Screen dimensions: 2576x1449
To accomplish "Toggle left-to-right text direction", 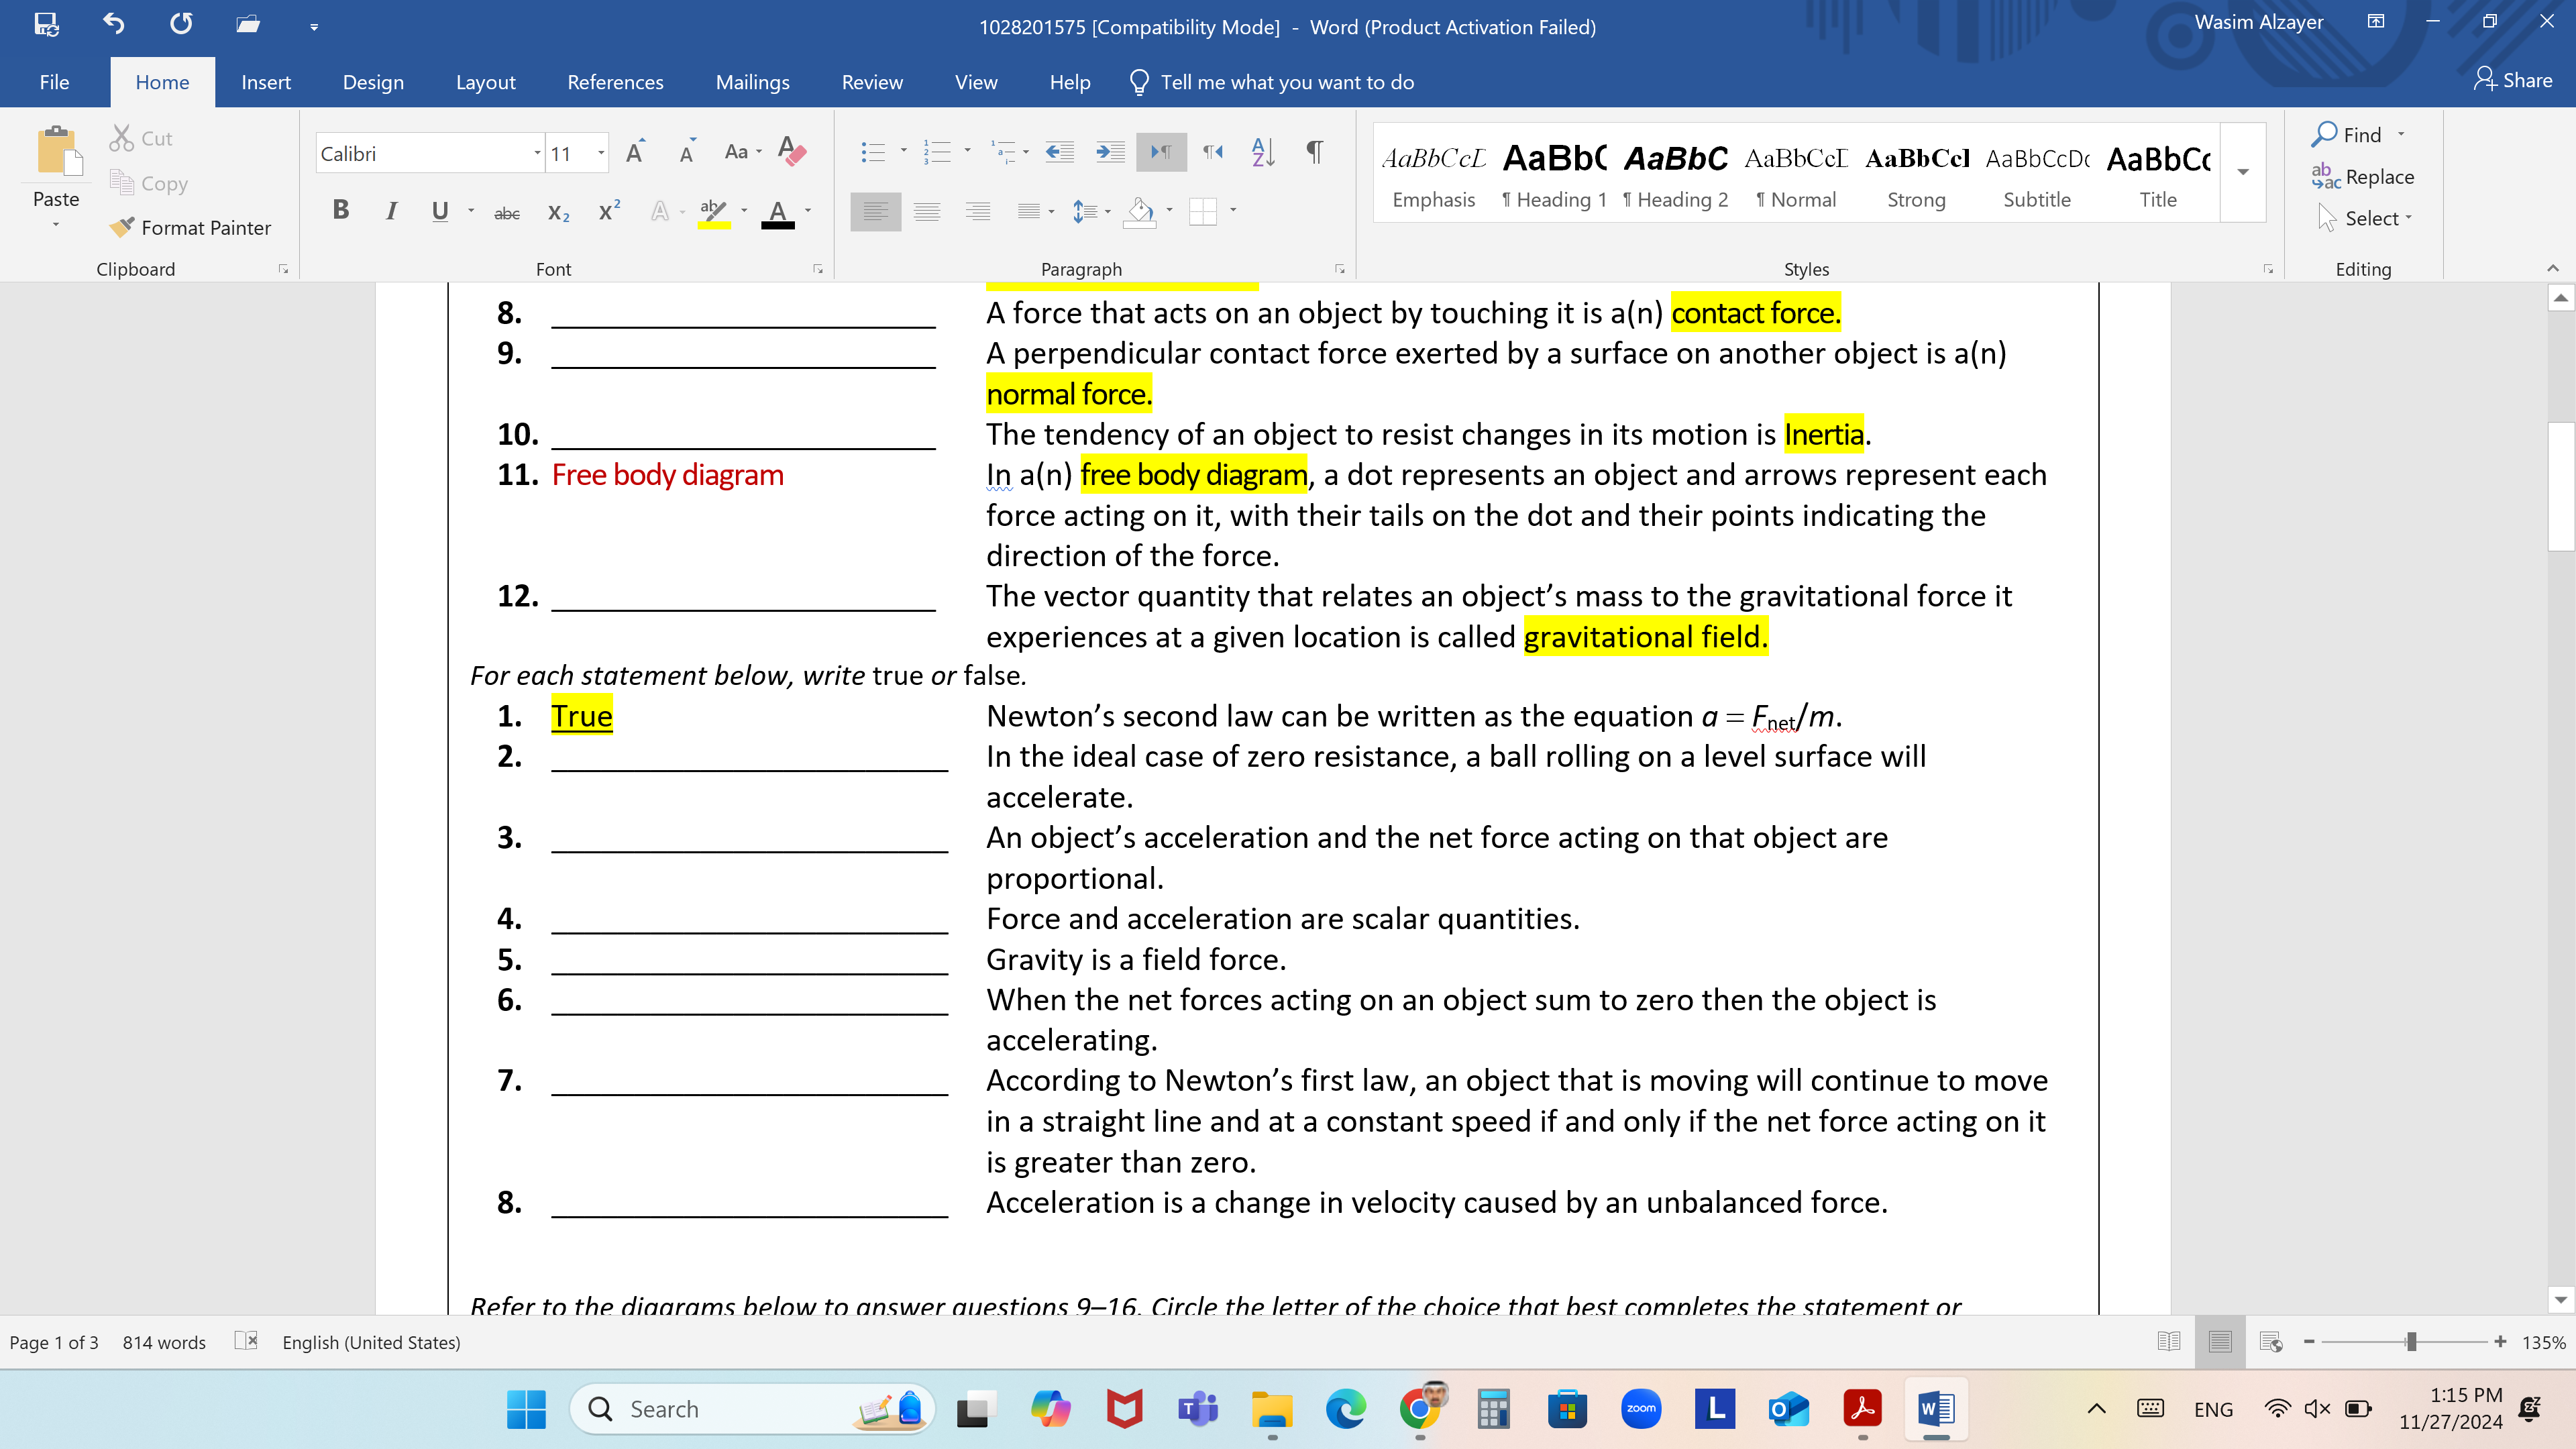I will click(1161, 152).
